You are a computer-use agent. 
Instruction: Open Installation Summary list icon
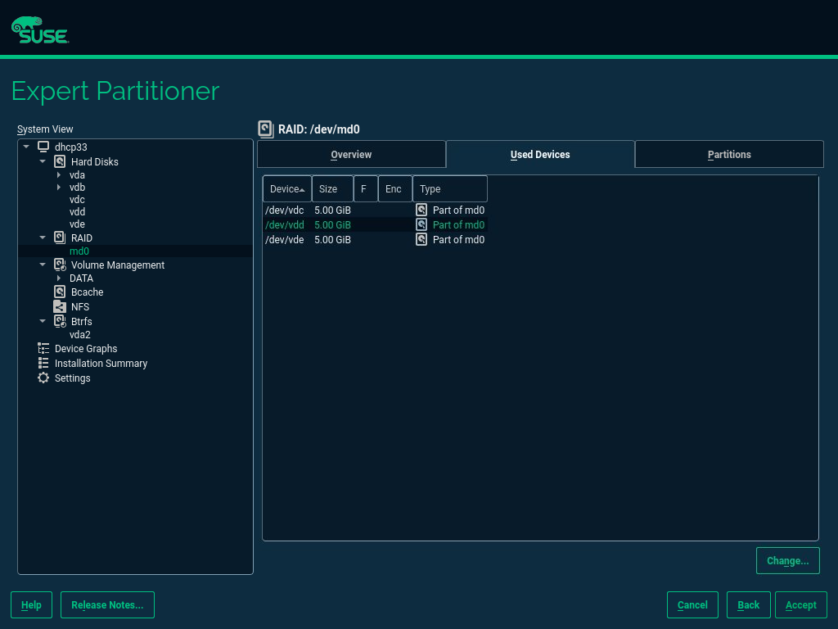pos(44,364)
